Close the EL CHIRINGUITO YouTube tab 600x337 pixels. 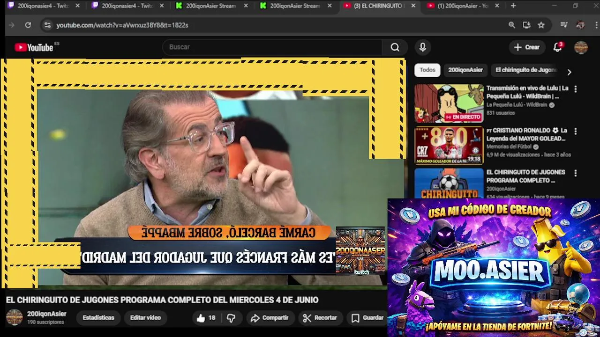tap(413, 6)
